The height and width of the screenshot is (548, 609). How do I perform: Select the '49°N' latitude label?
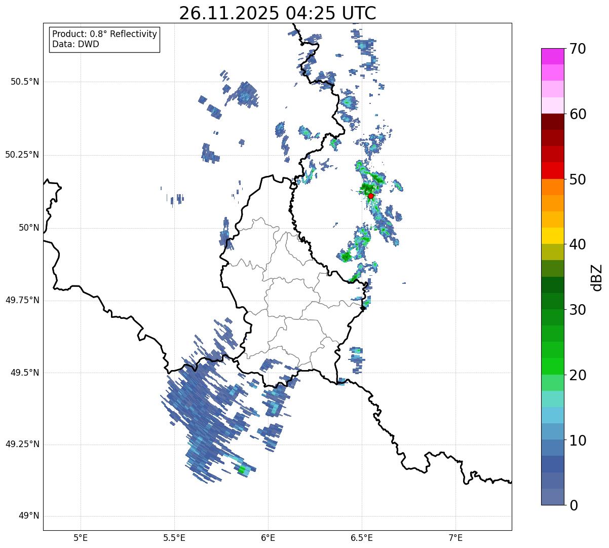(x=29, y=516)
